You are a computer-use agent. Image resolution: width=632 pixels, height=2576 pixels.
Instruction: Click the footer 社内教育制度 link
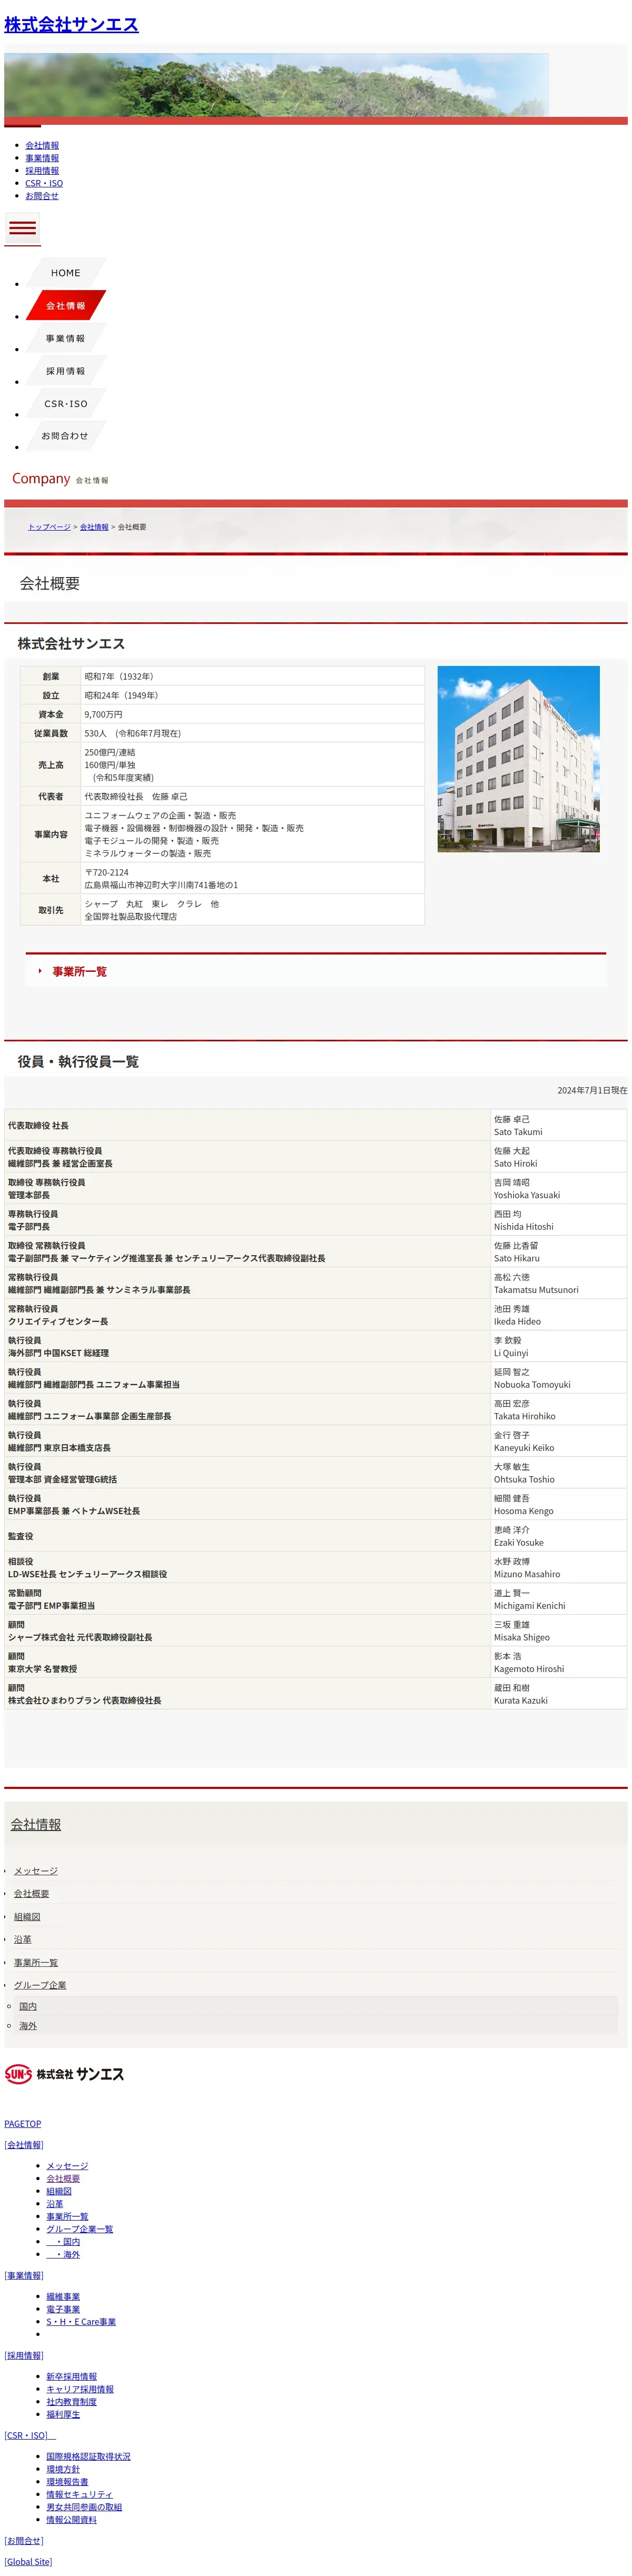click(72, 2402)
